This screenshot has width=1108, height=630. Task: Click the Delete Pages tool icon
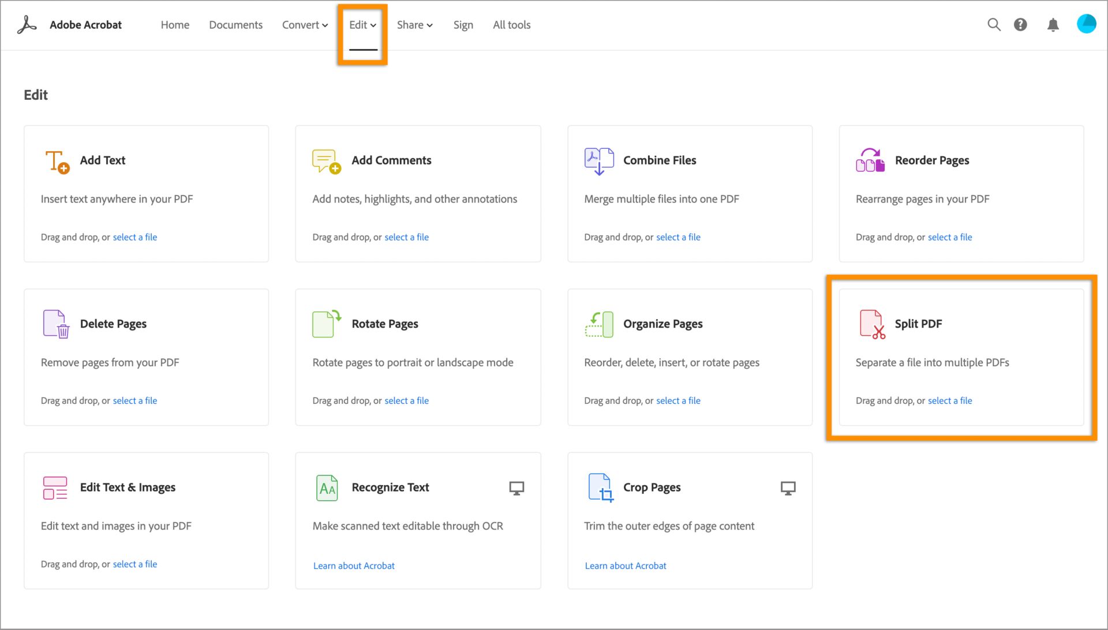(x=55, y=322)
